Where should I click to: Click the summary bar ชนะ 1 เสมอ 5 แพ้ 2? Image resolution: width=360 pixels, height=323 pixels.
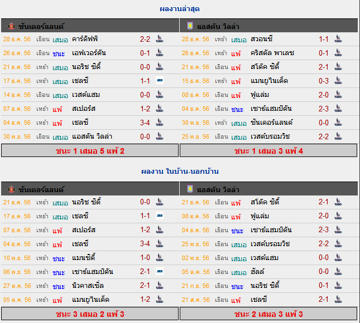click(90, 150)
